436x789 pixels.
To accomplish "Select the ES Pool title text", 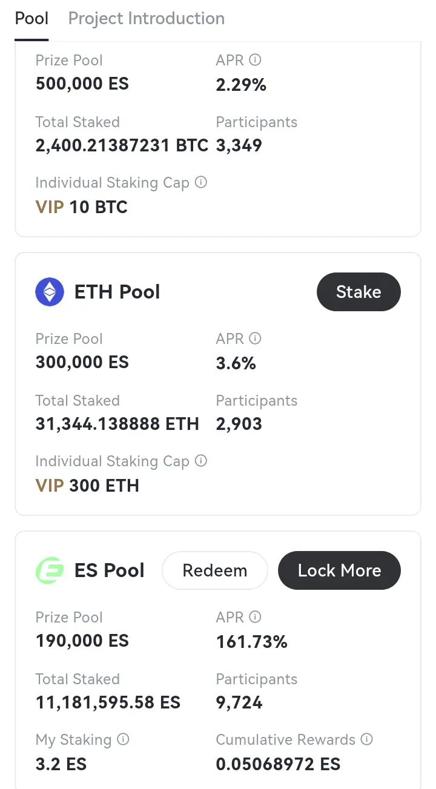I will (109, 570).
